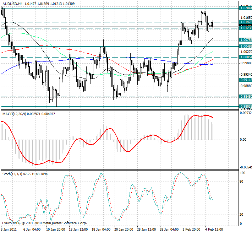252x232 pixels.
Task: Click the 0.00 level on the MACD scale
Action: coord(243,139)
